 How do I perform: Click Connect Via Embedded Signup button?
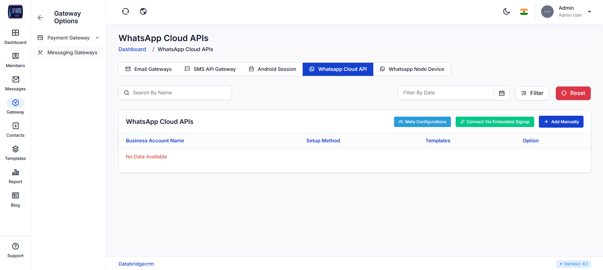[x=495, y=122]
